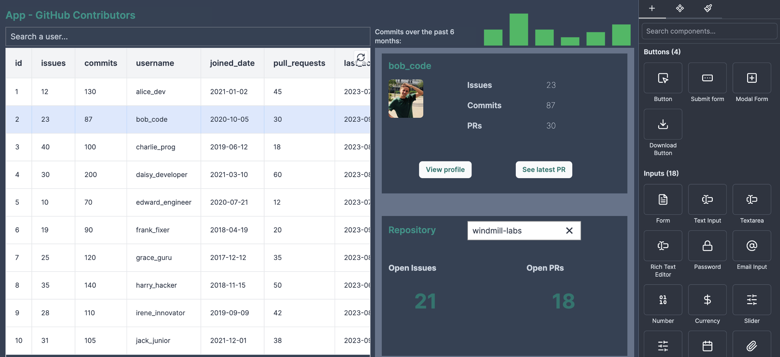Select the Password input component

click(707, 246)
